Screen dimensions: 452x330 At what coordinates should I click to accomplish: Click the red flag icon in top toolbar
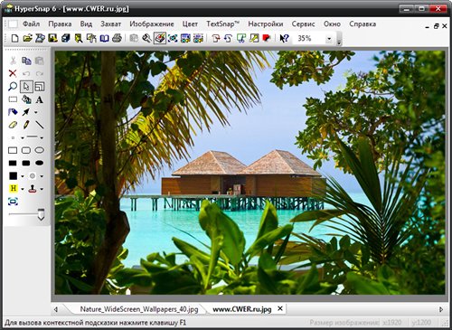pyautogui.click(x=267, y=38)
